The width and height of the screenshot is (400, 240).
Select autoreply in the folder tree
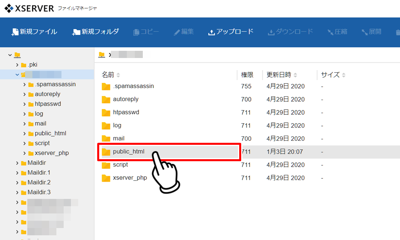48,94
